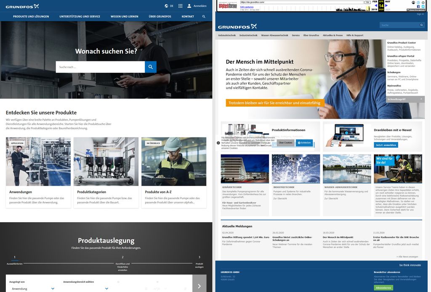Screen dimensions: 431x292
Task: Click 'Alle News anzeigen' link
Action: pos(407,257)
